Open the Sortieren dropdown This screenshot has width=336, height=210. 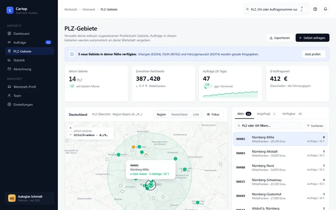click(x=315, y=126)
